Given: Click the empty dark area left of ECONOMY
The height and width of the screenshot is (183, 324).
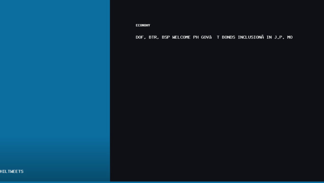Looking at the screenshot, I should 123,25.
